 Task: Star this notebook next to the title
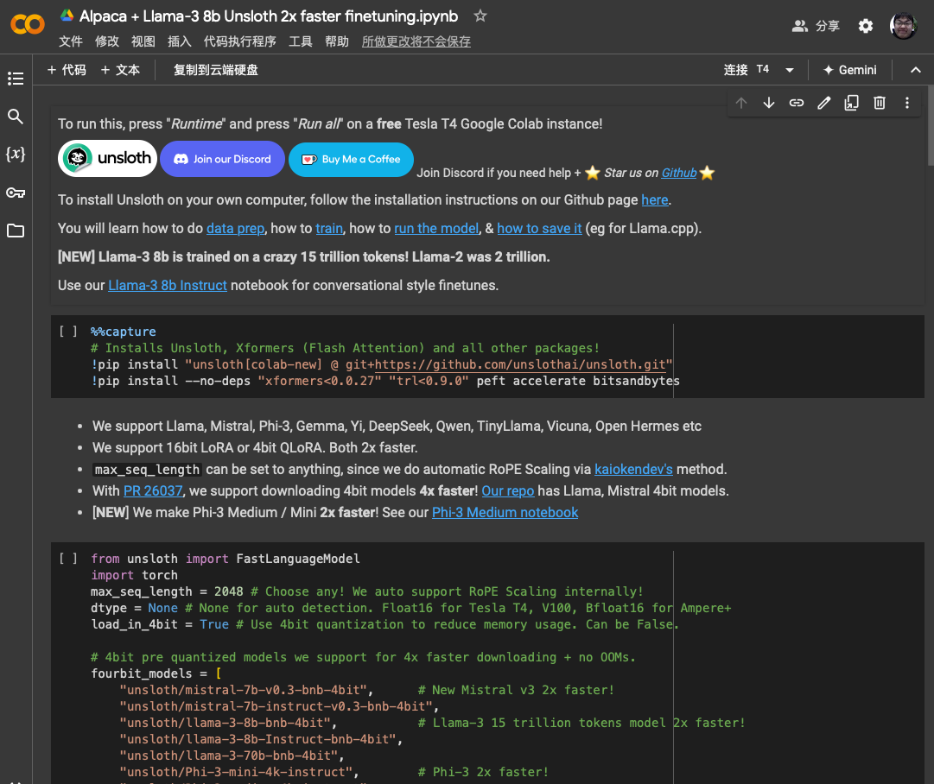[x=480, y=16]
